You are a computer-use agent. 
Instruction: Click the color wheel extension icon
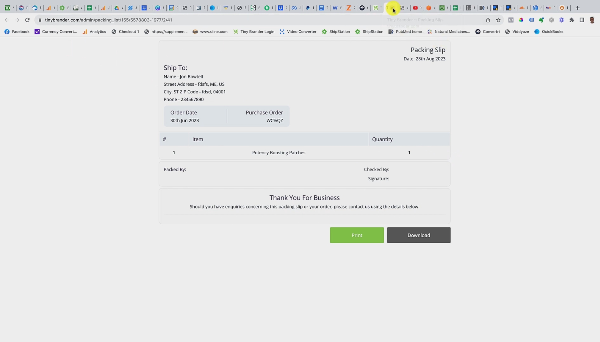pos(521,20)
